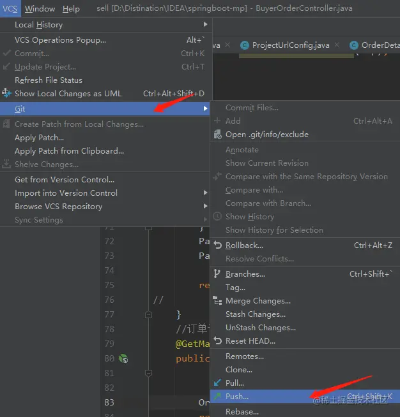Open Browse VCS Repository submenu

click(105, 207)
